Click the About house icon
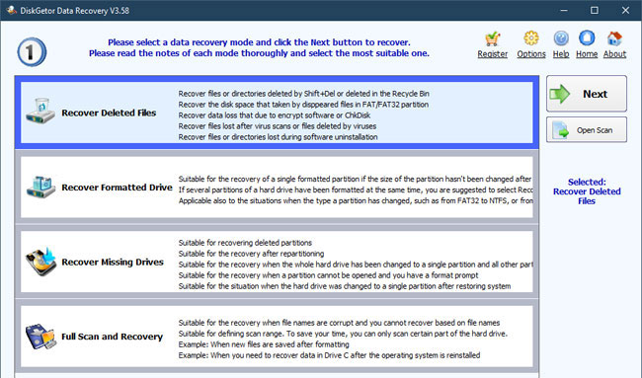 [614, 38]
